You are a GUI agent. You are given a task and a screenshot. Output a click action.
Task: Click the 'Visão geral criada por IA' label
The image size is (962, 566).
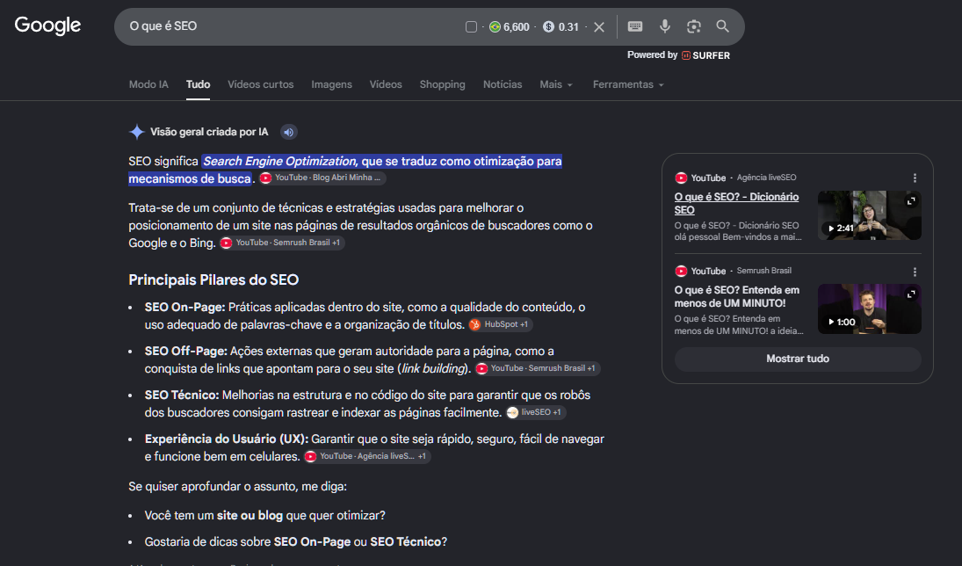(209, 132)
